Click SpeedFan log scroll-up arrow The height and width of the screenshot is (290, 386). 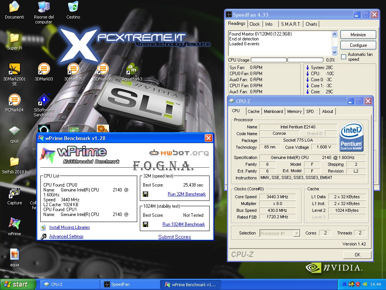point(334,34)
